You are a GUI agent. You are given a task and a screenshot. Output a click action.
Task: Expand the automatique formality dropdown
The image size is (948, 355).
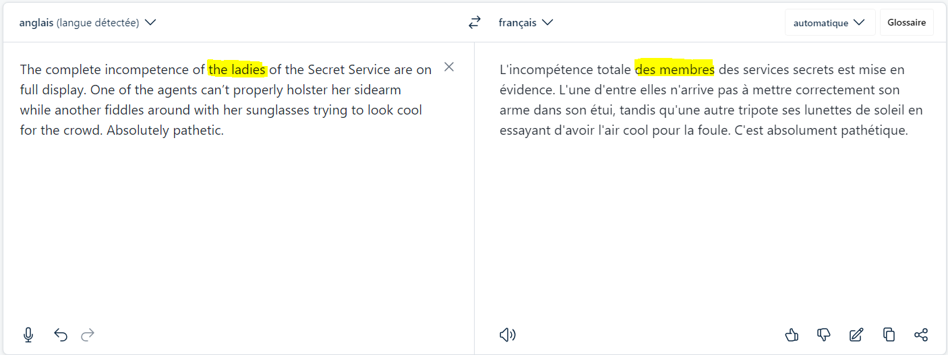(829, 22)
